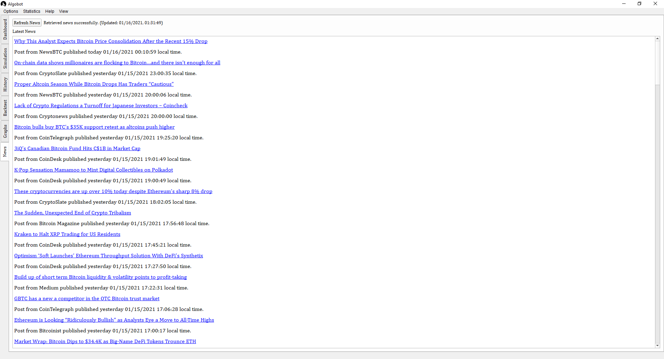664x359 pixels.
Task: Switch to the Dashboard tab
Action: coord(5,29)
